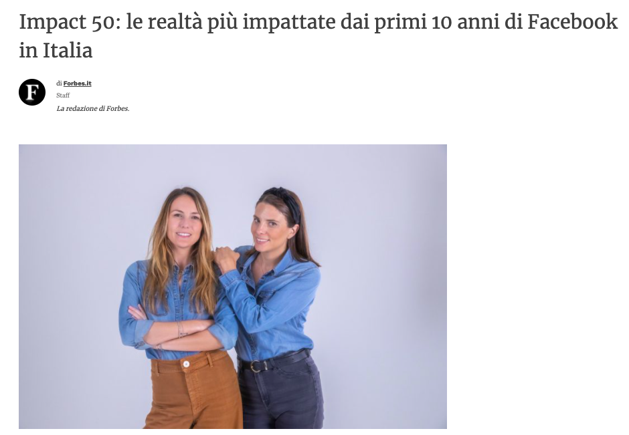629x435 pixels.
Task: Click the article headline text
Action: point(318,36)
